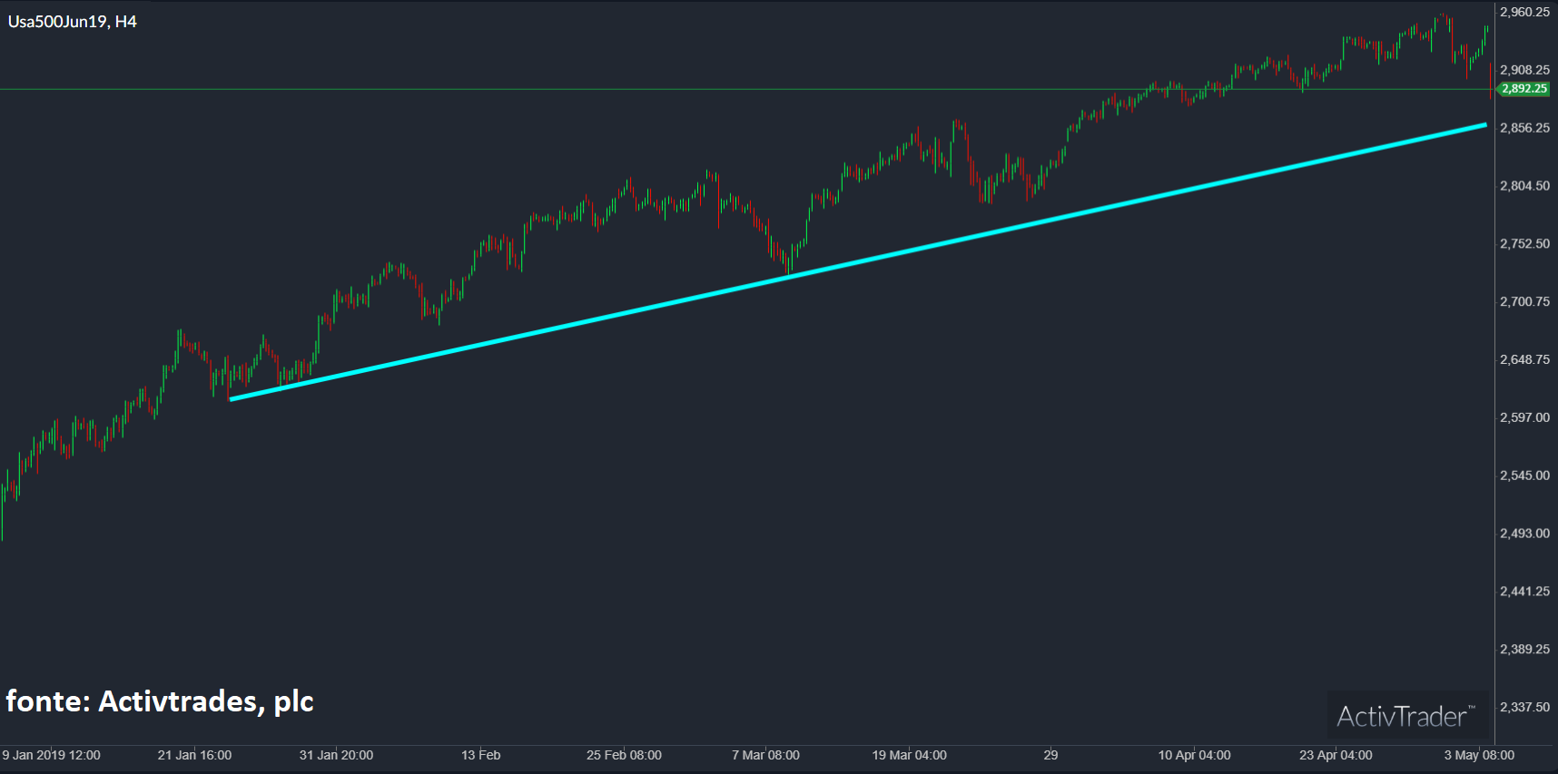
Task: Select the cyan ascending trendline
Action: point(857,260)
